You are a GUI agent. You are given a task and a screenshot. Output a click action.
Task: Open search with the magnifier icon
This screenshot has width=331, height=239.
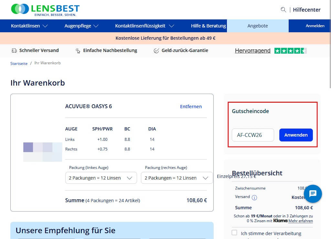tap(283, 10)
